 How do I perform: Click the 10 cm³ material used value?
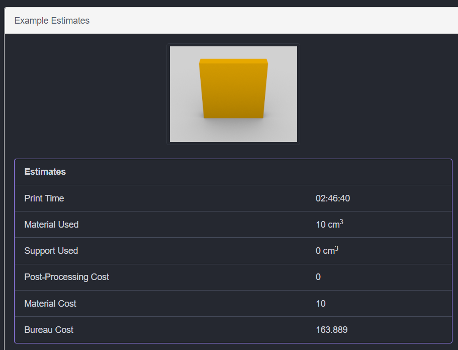[x=329, y=225]
